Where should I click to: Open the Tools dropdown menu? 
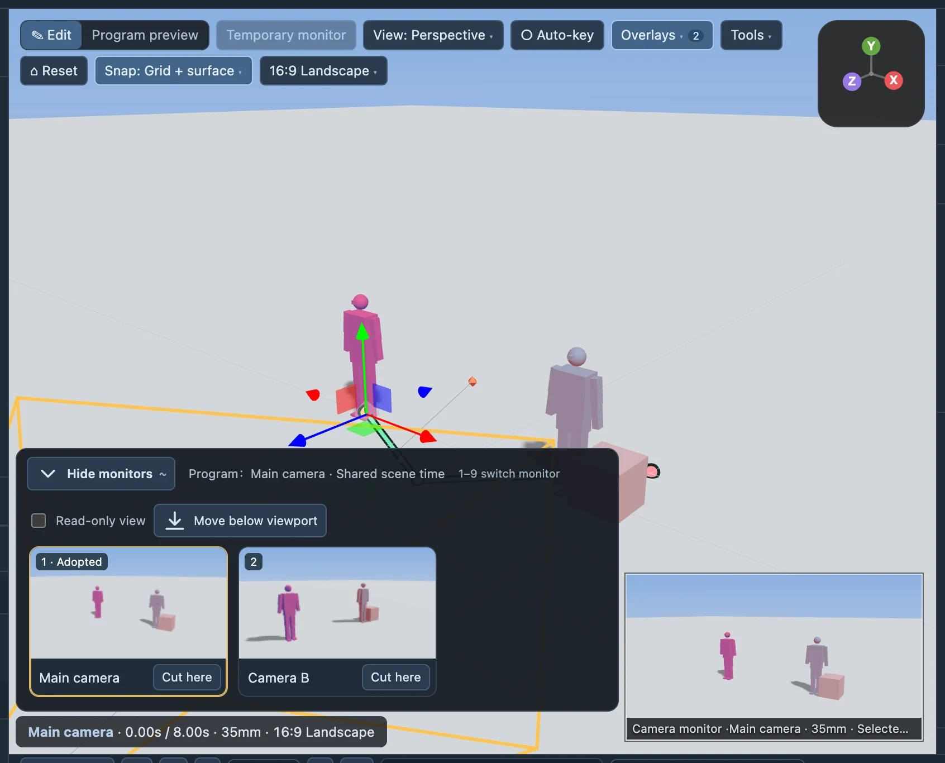click(x=751, y=35)
